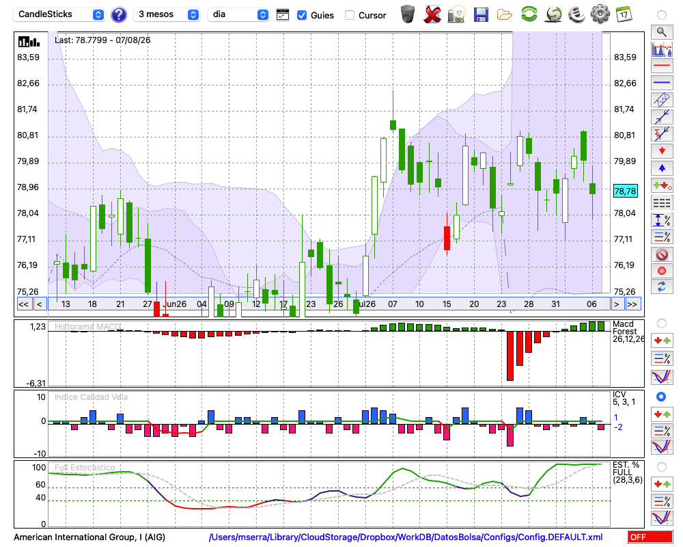Click the magnifying glass zoom tool
The height and width of the screenshot is (547, 683).
click(x=662, y=32)
